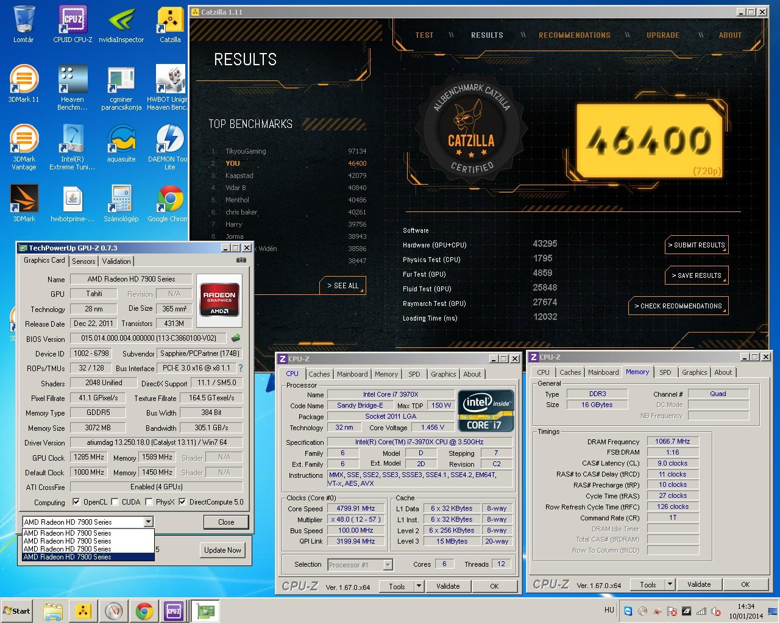Image resolution: width=780 pixels, height=624 pixels.
Task: Open Graphics tab in CPU-Z Memory window
Action: 695,372
